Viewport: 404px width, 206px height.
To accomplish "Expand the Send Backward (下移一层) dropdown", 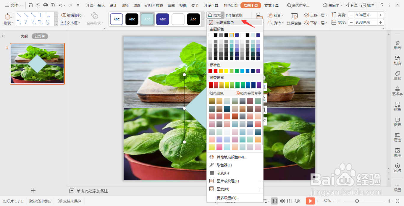I will (x=326, y=23).
